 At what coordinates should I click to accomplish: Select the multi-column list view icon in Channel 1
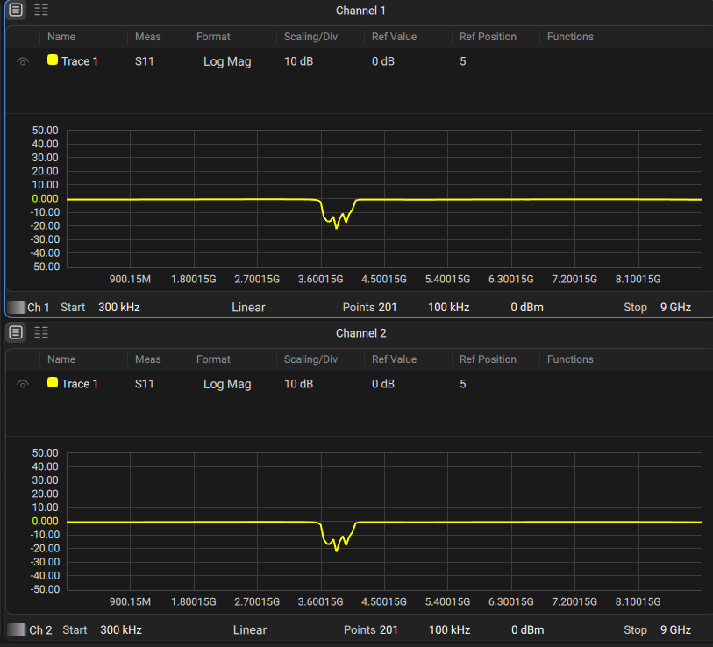(x=39, y=10)
